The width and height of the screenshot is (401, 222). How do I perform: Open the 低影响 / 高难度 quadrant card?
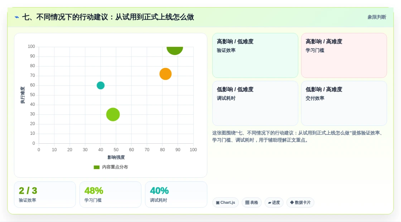point(344,103)
